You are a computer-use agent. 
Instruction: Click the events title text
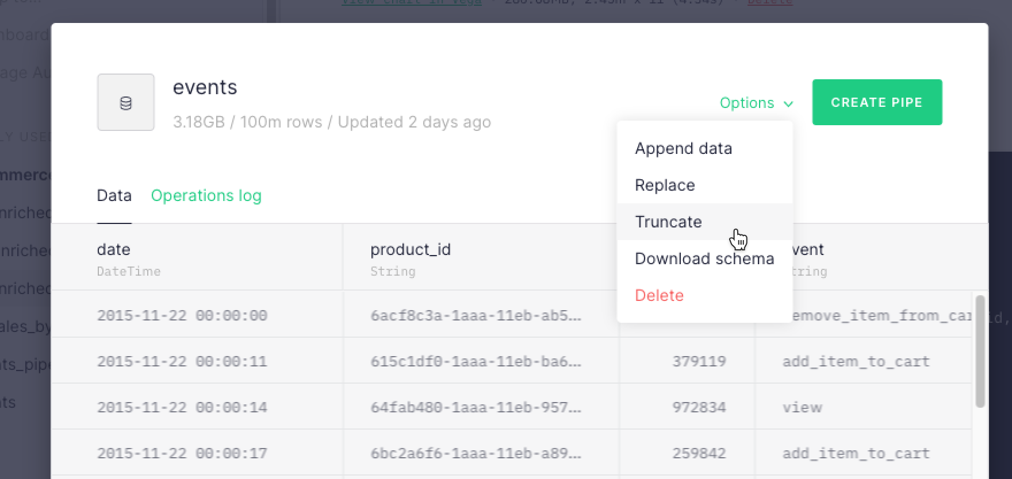pos(205,87)
